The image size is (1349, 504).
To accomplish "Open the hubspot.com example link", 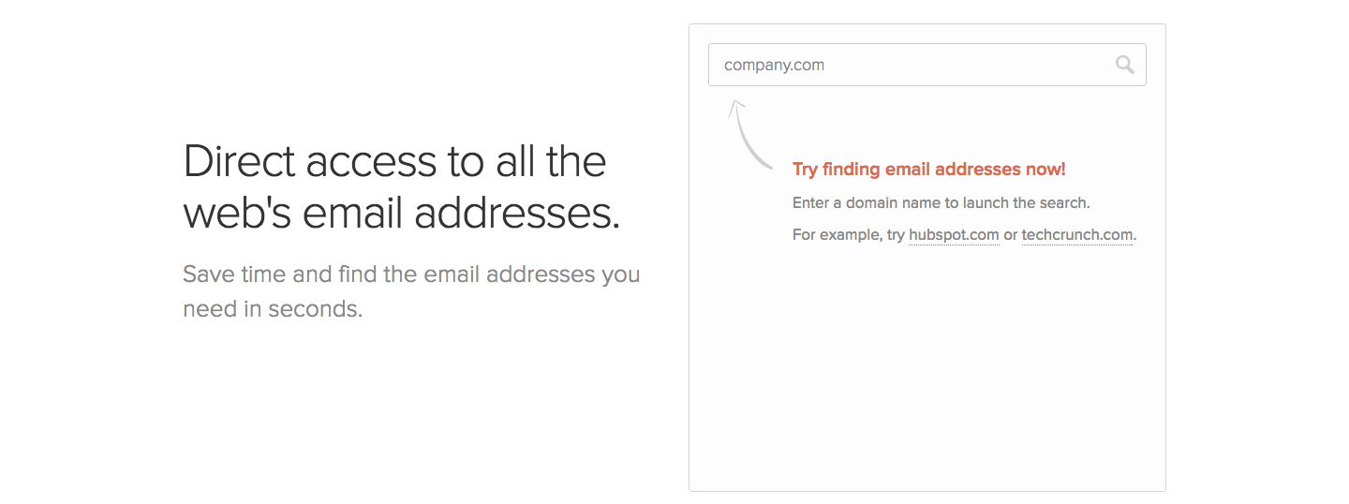I will [x=954, y=234].
